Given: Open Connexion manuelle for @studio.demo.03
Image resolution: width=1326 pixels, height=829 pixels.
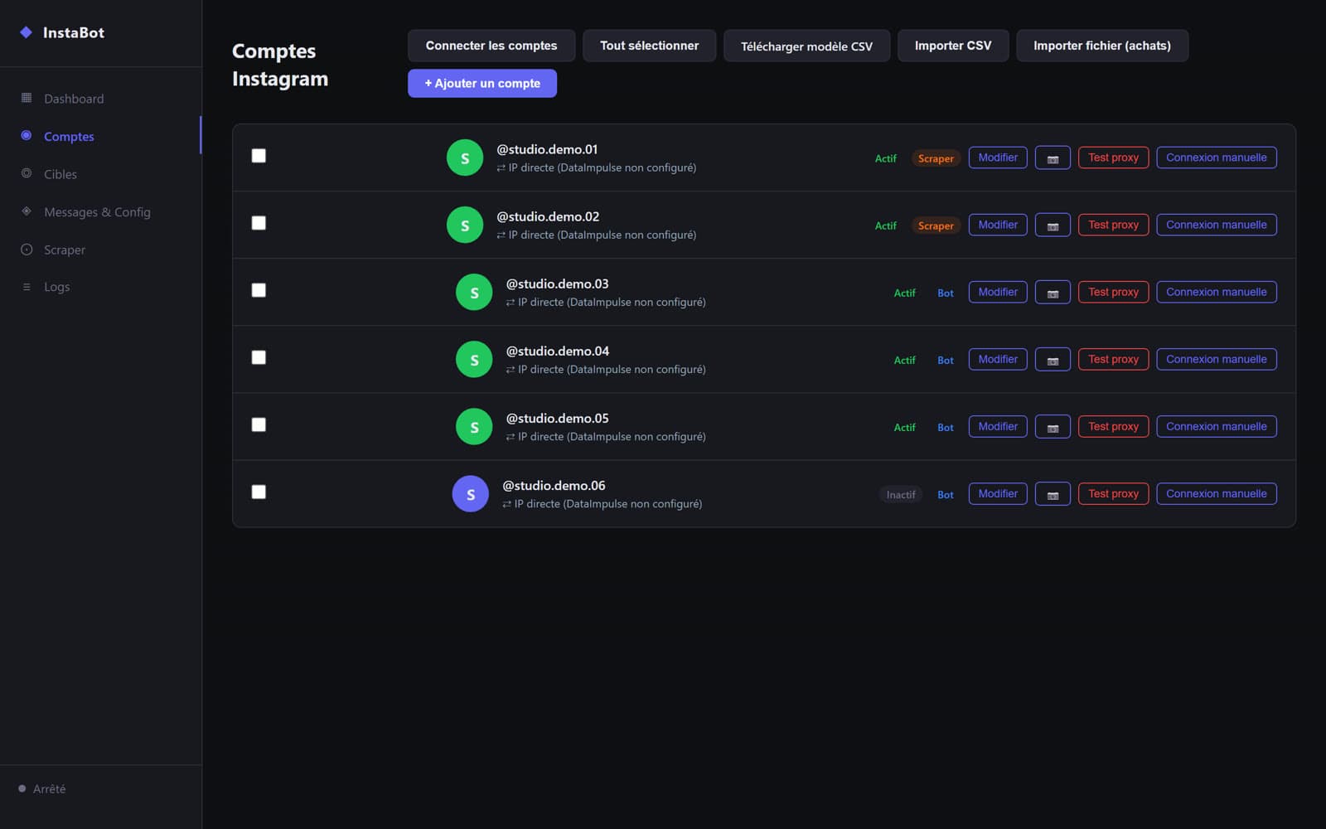Looking at the screenshot, I should [1216, 292].
